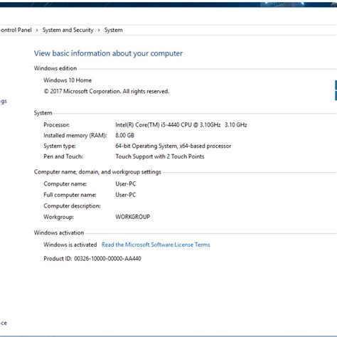Select the 'System type:' label
Viewport: 337px width, 337px height.
(x=60, y=146)
